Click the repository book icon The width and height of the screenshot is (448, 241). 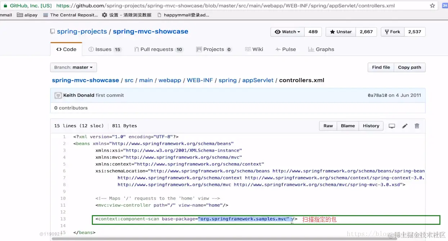(x=53, y=32)
